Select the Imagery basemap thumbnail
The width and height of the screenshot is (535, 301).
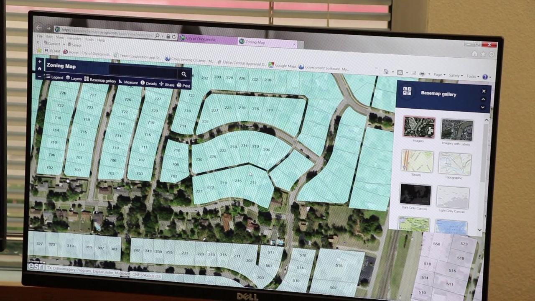click(x=419, y=127)
